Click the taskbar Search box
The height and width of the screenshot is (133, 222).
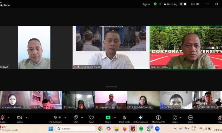click(76, 129)
